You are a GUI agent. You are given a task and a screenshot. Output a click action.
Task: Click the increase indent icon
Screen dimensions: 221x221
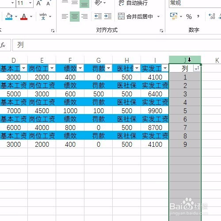click(108, 16)
